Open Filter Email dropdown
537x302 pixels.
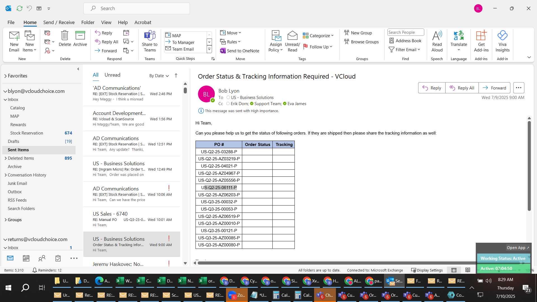[x=404, y=49]
